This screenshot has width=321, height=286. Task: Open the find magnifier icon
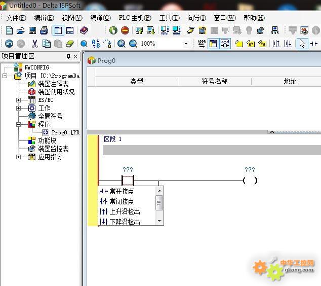coord(84,44)
